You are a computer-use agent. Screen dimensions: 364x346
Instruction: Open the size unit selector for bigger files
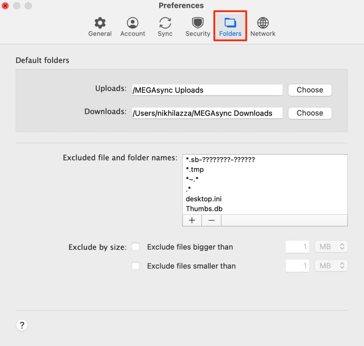(331, 246)
